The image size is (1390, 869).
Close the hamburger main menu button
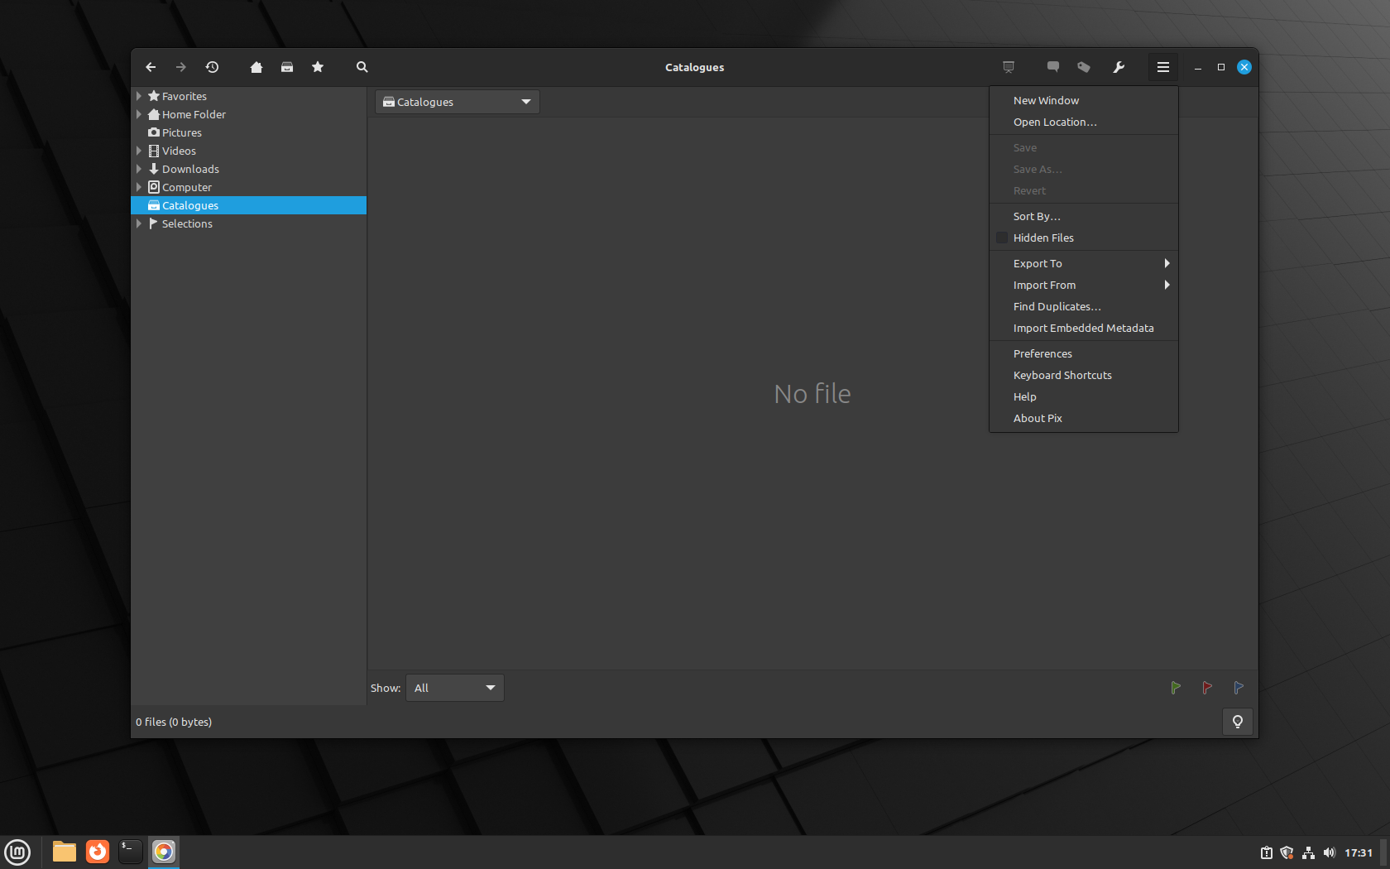1163,67
